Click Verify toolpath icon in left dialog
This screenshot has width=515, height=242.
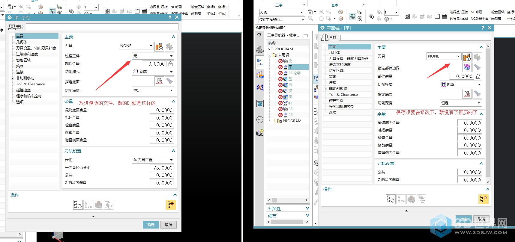tap(98, 205)
